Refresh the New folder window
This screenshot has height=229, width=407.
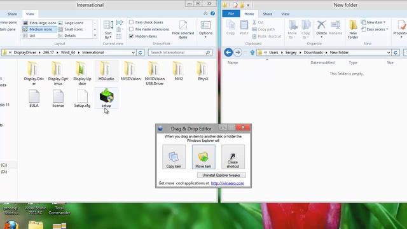point(396,52)
